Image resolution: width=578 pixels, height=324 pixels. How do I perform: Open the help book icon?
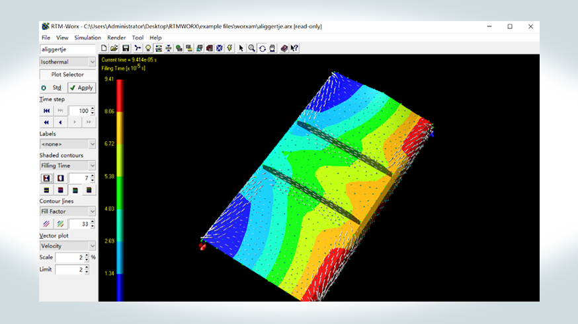tap(284, 48)
